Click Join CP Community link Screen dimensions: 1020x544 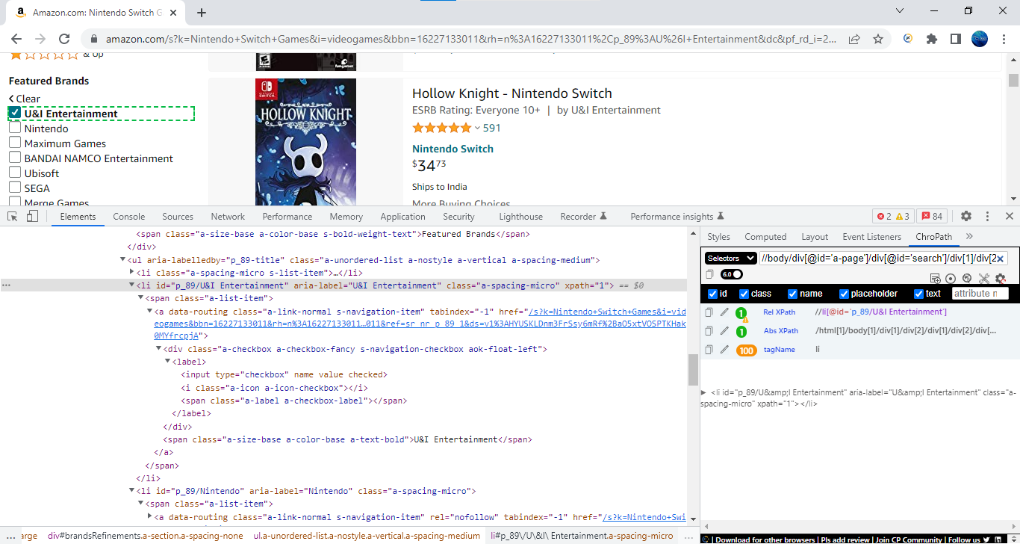tap(909, 540)
